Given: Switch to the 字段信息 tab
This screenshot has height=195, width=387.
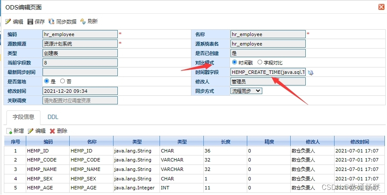Looking at the screenshot, I should (x=24, y=117).
